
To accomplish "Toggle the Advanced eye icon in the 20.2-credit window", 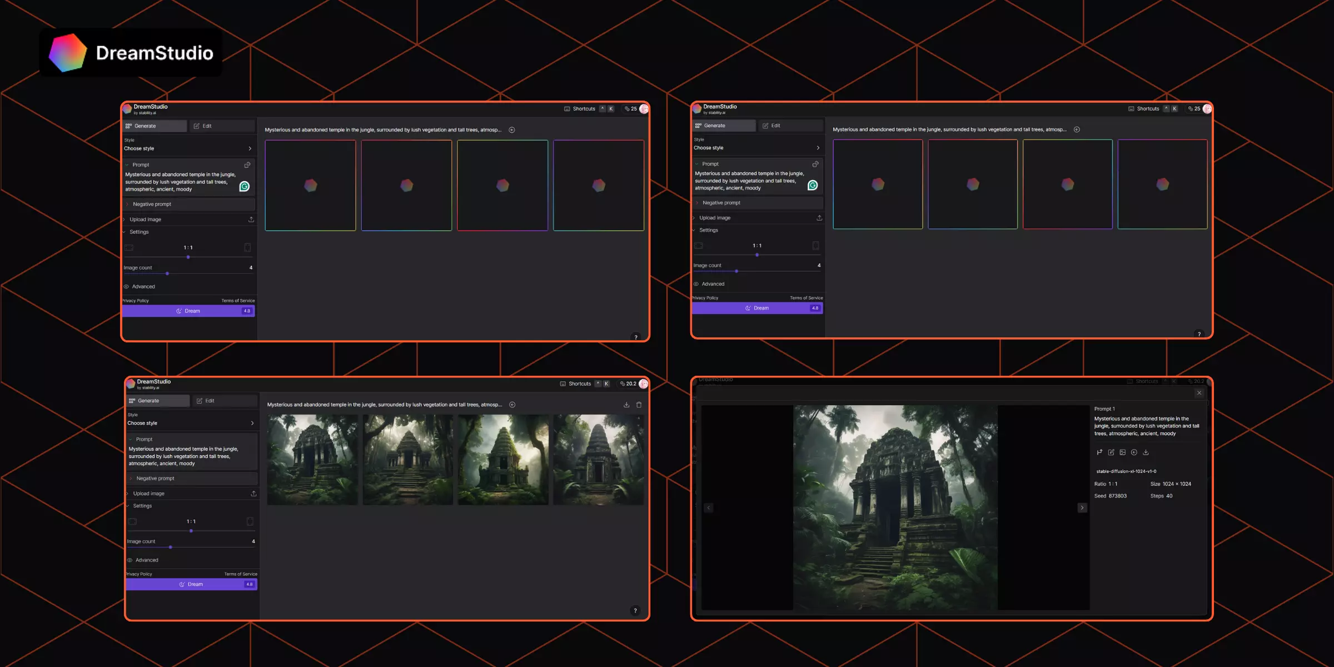I will click(130, 560).
